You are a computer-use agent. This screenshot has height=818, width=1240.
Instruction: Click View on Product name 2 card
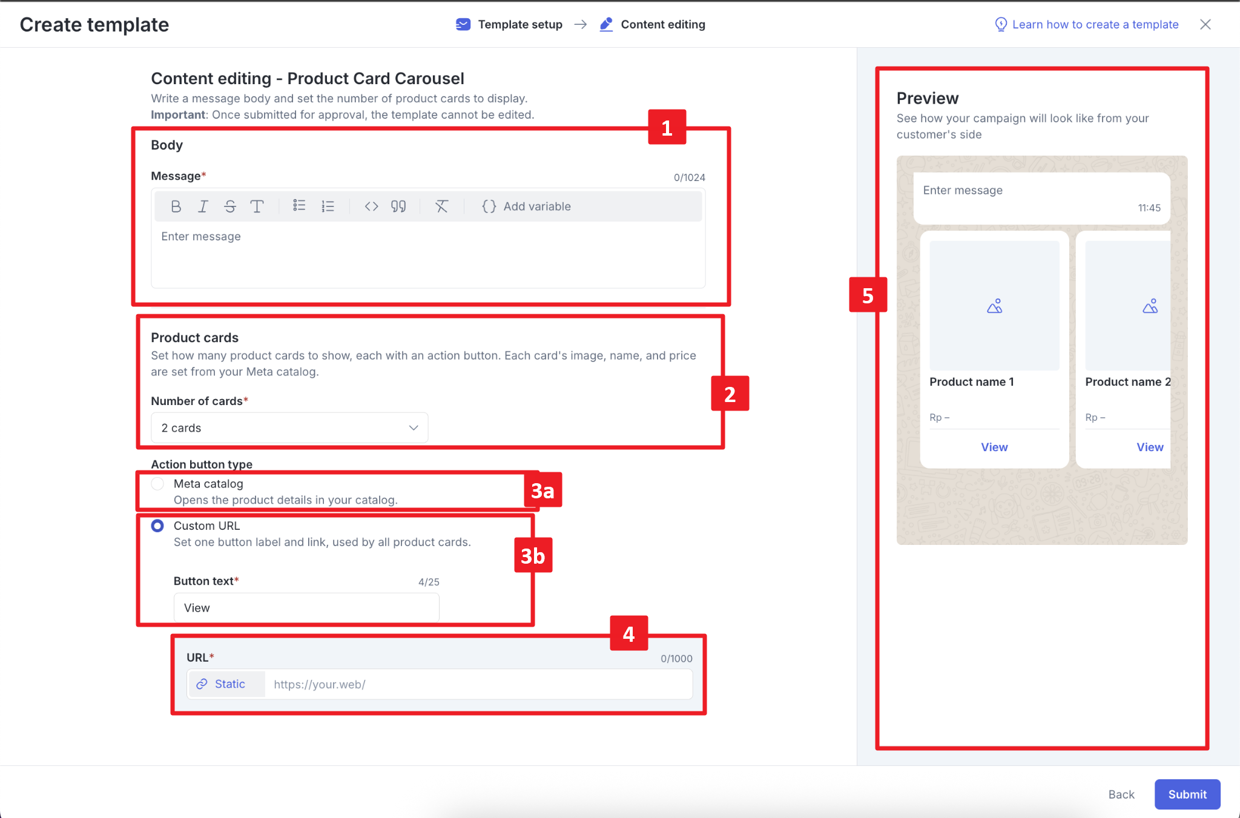[1150, 447]
